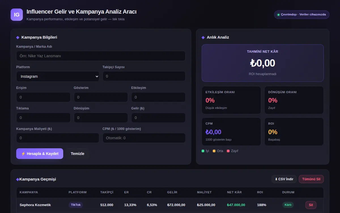Click the orange Orta legend swatch
The height and width of the screenshot is (213, 340).
coord(214,151)
